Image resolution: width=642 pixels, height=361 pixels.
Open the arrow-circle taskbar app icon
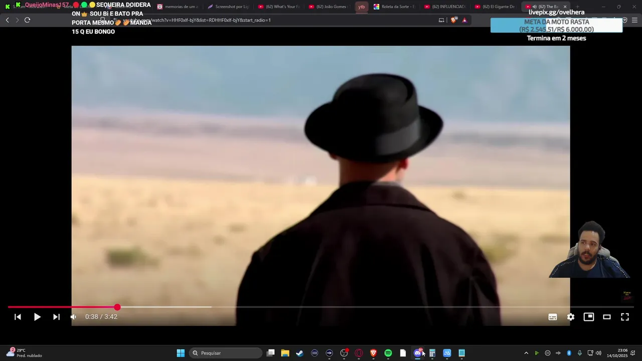pyautogui.click(x=329, y=353)
